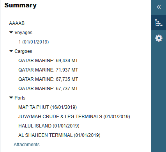
Task: Open voyage 1 (01/01/2019) link
Action: [x=34, y=42]
